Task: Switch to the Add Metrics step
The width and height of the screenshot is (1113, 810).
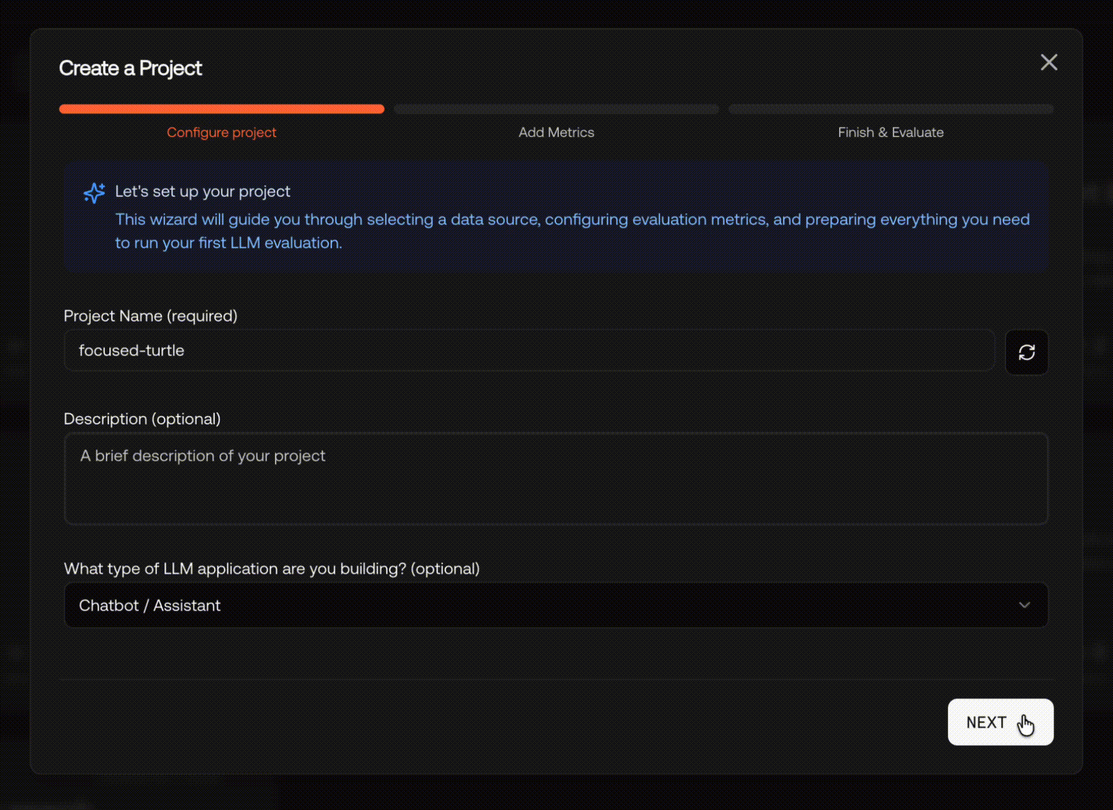Action: (x=556, y=132)
